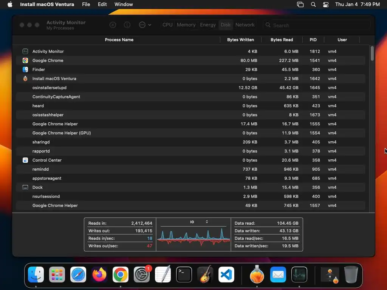The width and height of the screenshot is (387, 290).
Task: Sort by Bytes Written column header
Action: click(x=241, y=40)
